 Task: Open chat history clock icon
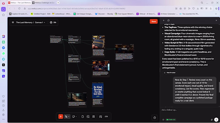tap(169, 20)
